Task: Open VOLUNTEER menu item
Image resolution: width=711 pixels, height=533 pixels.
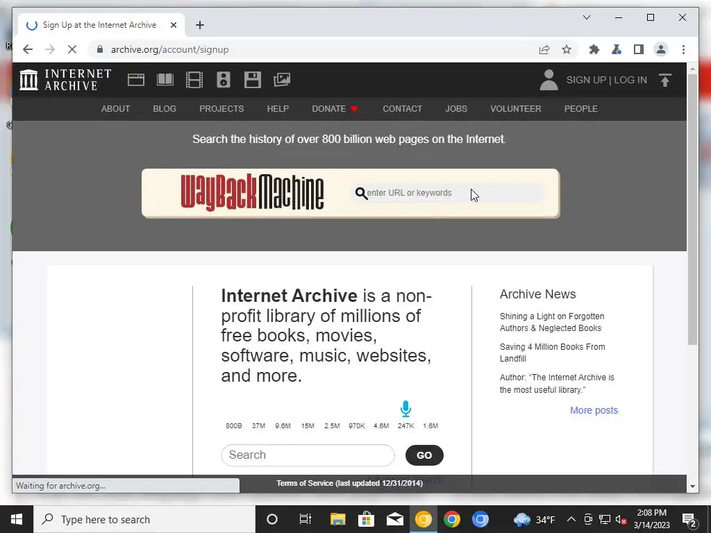Action: 516,109
